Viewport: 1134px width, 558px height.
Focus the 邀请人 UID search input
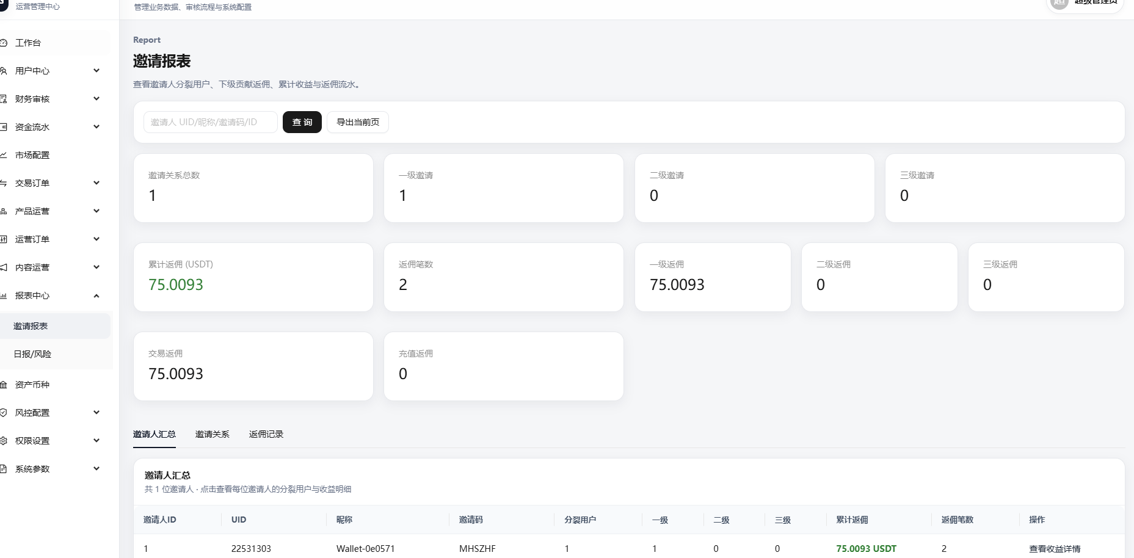[x=211, y=122]
